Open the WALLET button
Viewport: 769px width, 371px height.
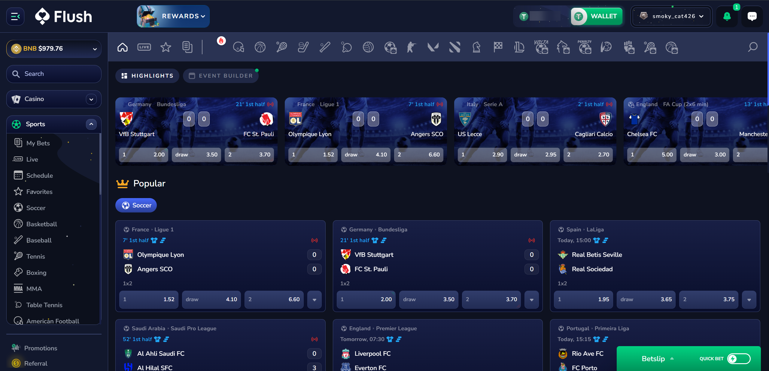tap(597, 16)
